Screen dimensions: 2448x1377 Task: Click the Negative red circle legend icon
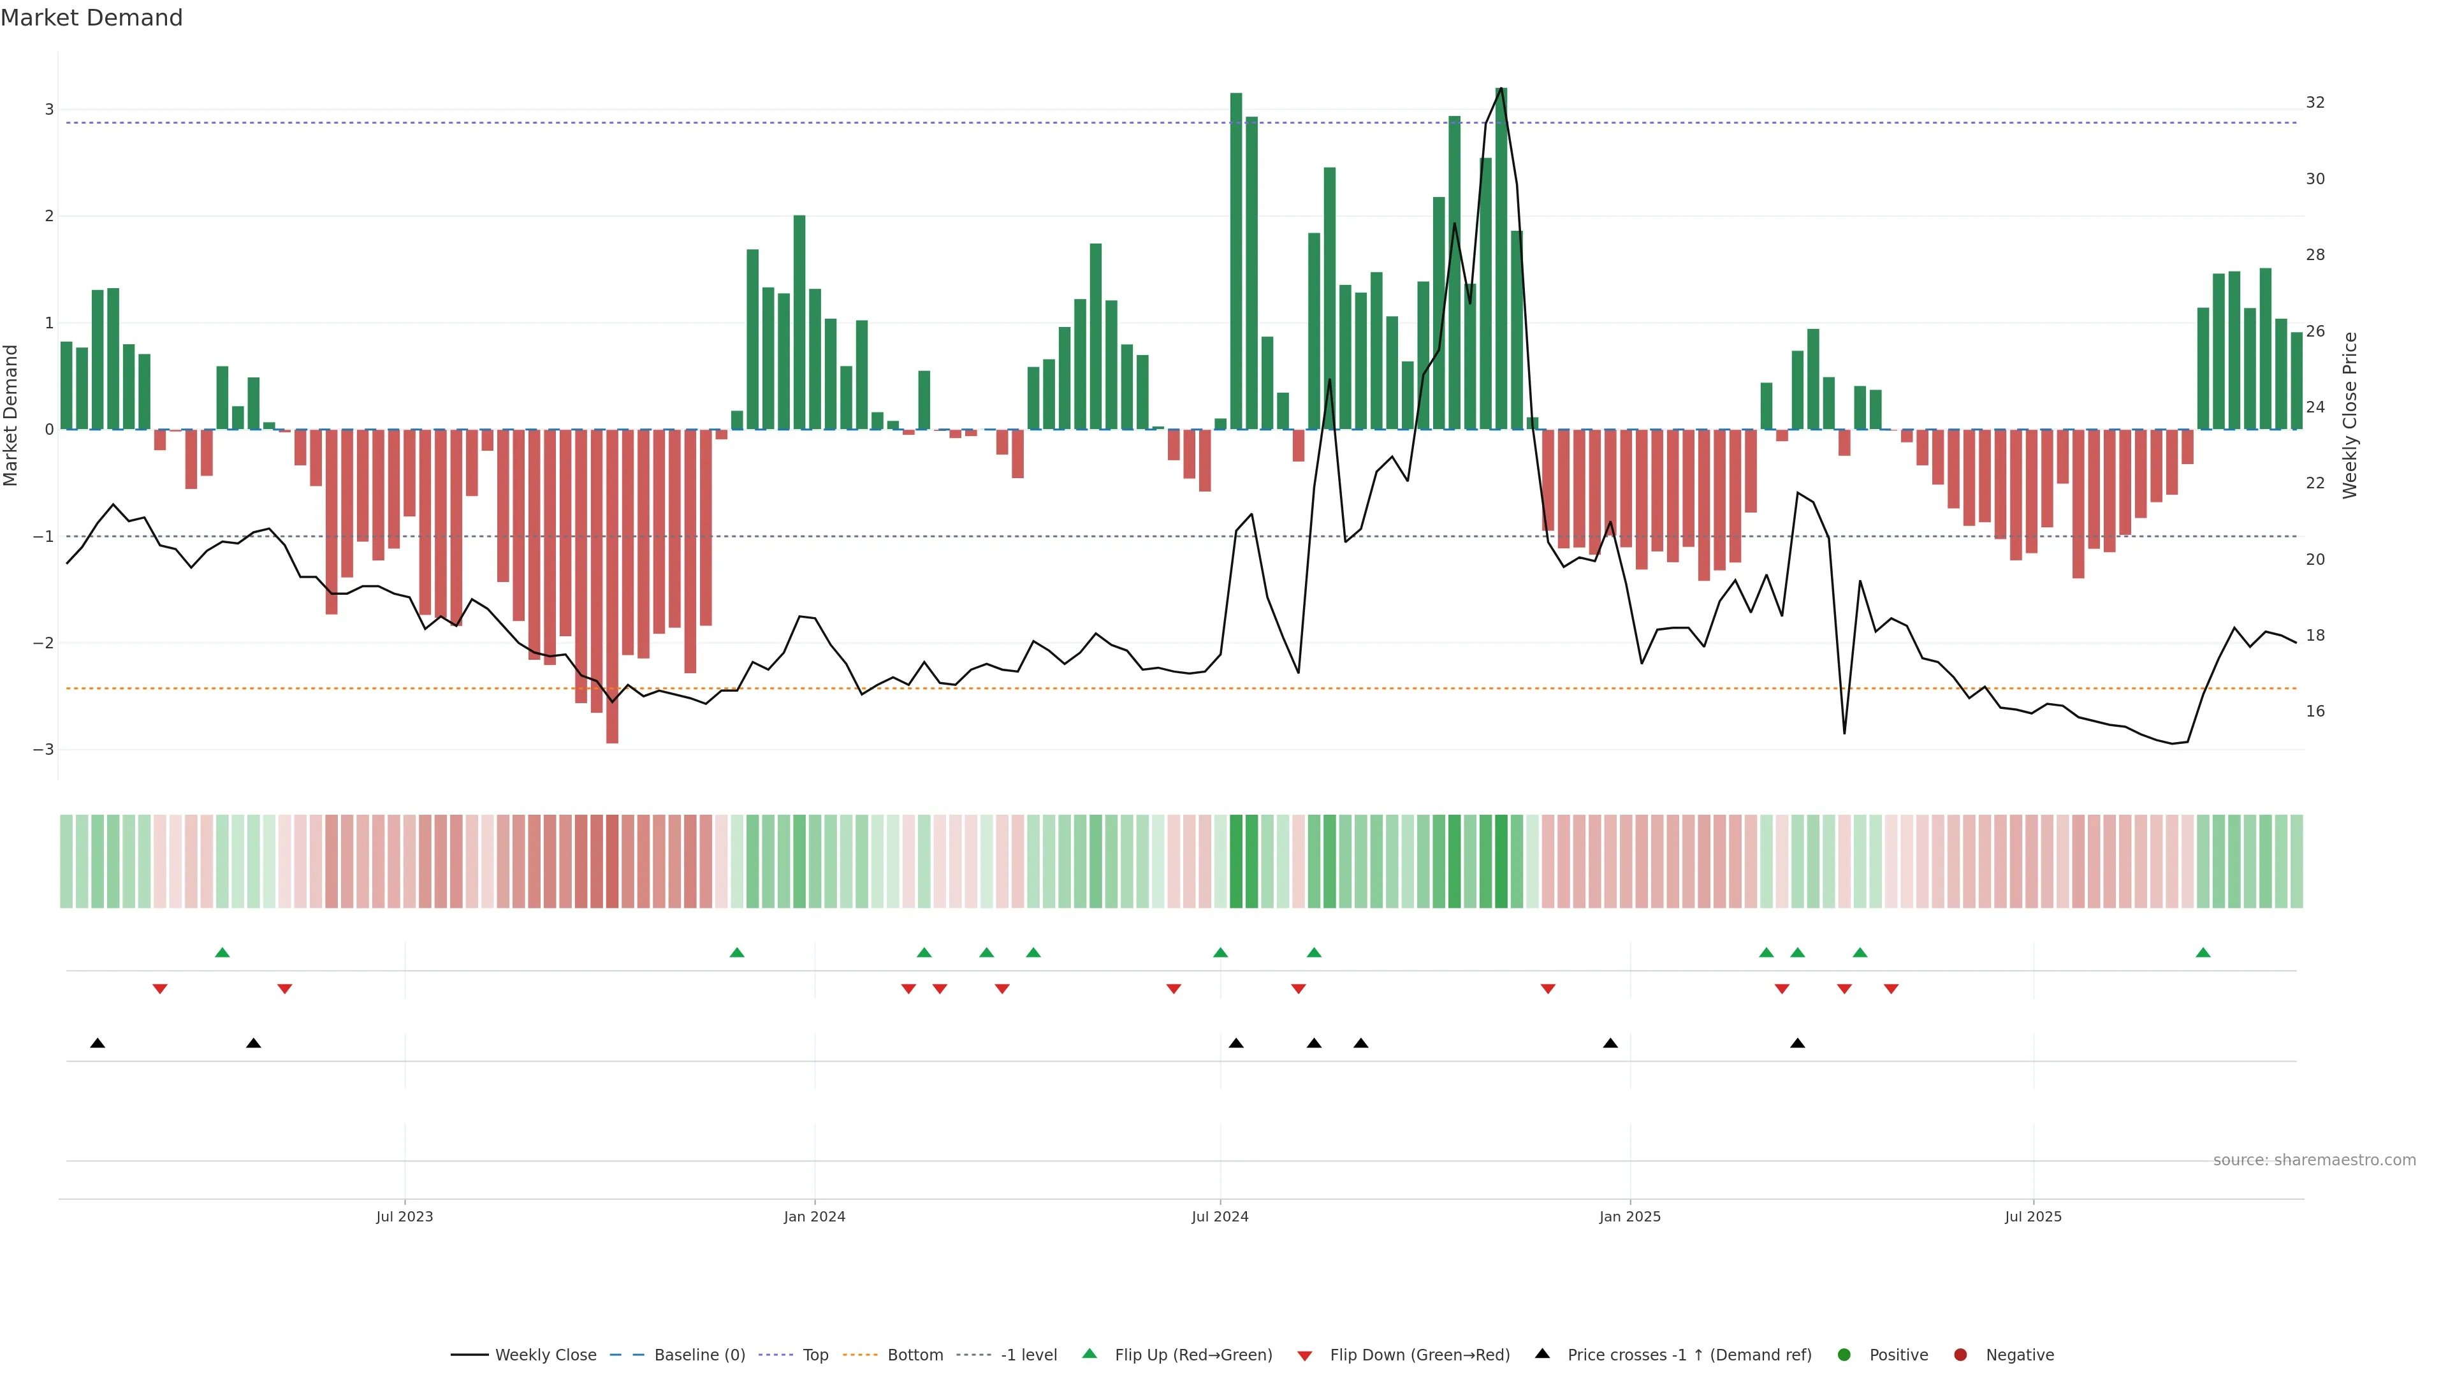[x=1960, y=1354]
